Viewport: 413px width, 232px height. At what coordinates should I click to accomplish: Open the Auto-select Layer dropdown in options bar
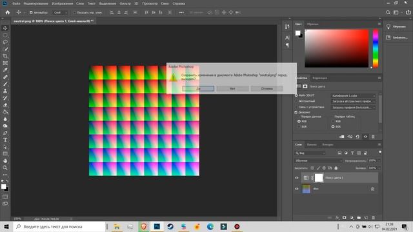[x=60, y=13]
